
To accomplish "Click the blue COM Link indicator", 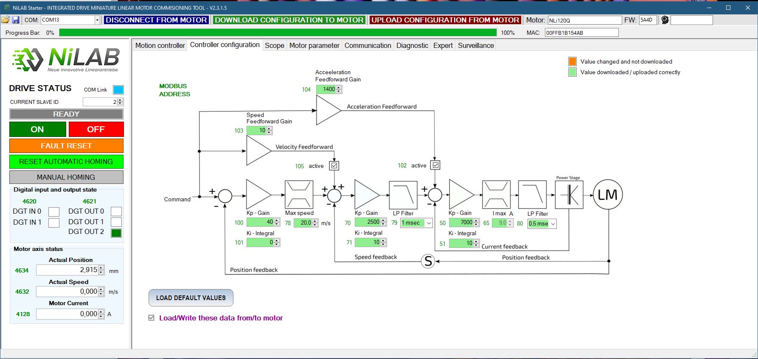I will [x=118, y=90].
